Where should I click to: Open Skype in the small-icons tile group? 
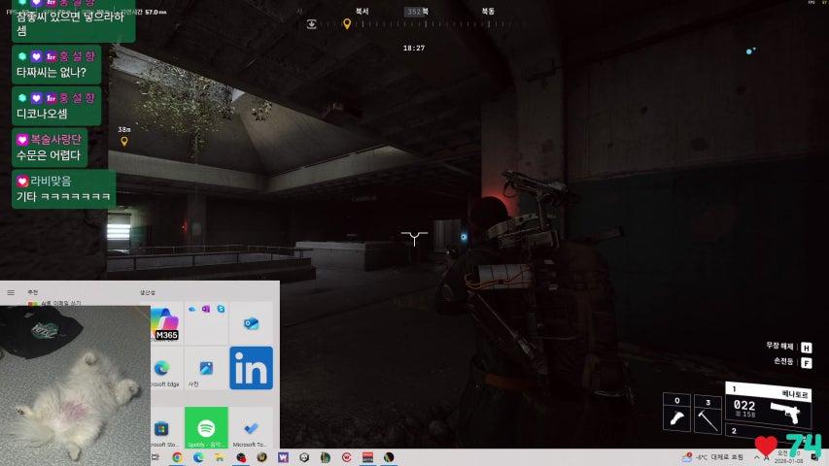click(221, 309)
